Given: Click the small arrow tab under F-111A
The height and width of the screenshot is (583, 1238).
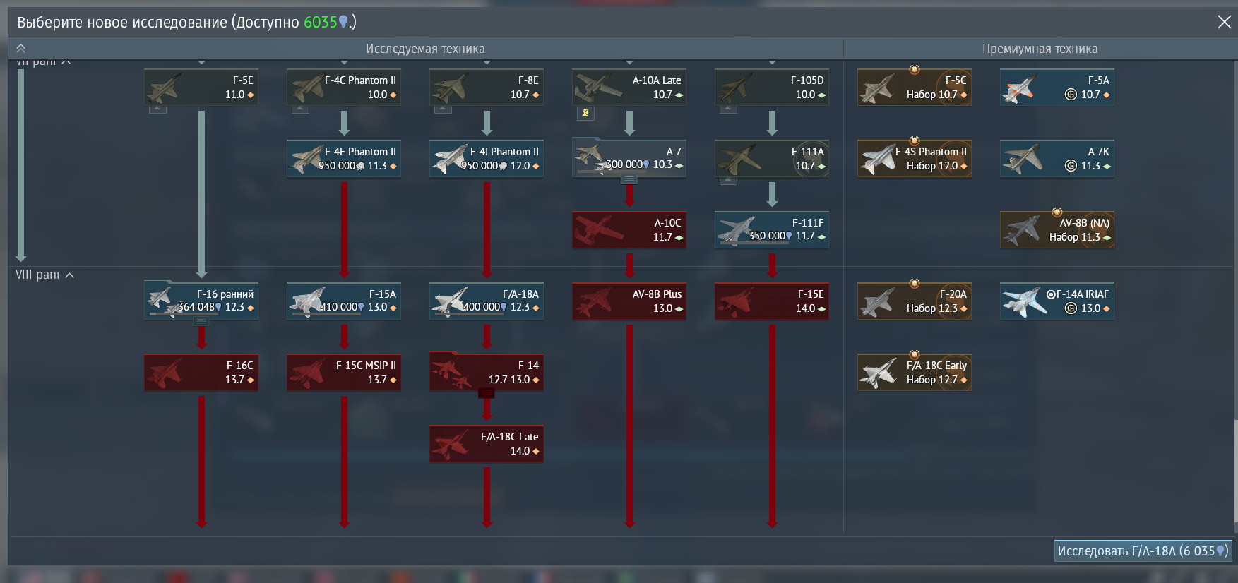Looking at the screenshot, I should 729,180.
